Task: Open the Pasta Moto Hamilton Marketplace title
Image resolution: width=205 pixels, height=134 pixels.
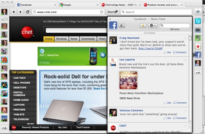Action: point(141,93)
